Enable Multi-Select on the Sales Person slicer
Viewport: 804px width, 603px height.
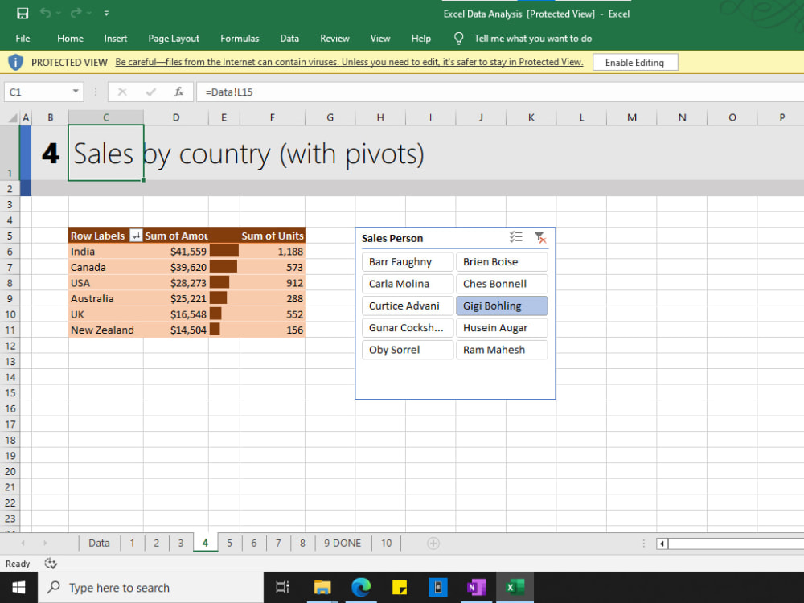(515, 236)
